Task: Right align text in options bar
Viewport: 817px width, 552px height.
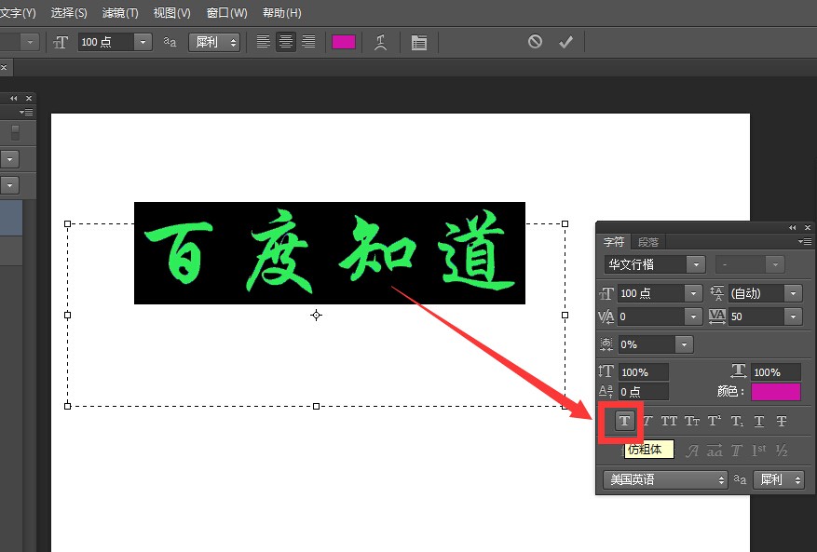Action: (308, 42)
